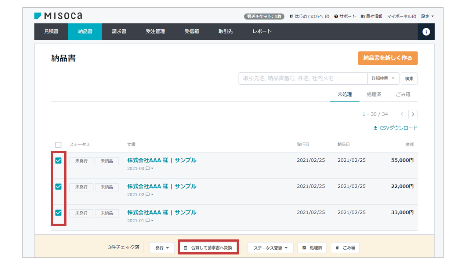The width and height of the screenshot is (470, 264).
Task: Click the 納品日 column header
Action: click(344, 144)
